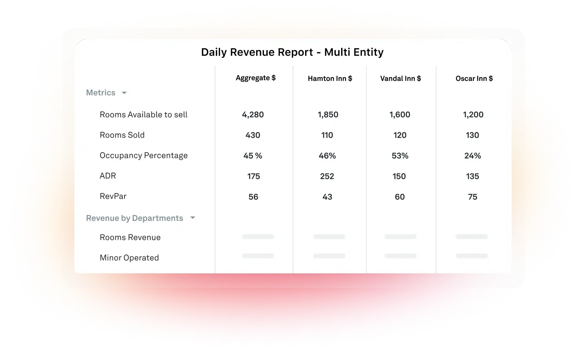Click the Daily Revenue Report title

(x=292, y=52)
